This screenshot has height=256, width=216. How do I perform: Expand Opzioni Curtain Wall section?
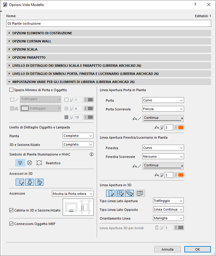(109, 41)
